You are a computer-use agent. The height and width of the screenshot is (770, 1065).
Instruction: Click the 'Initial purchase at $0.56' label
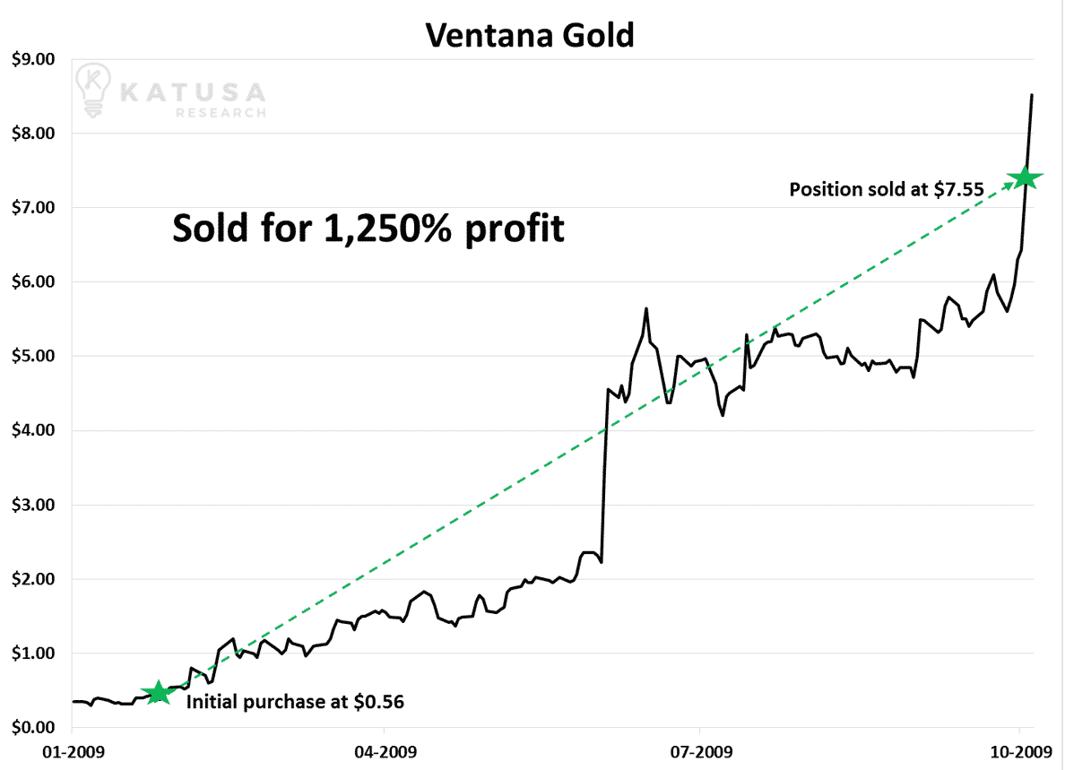coord(296,702)
